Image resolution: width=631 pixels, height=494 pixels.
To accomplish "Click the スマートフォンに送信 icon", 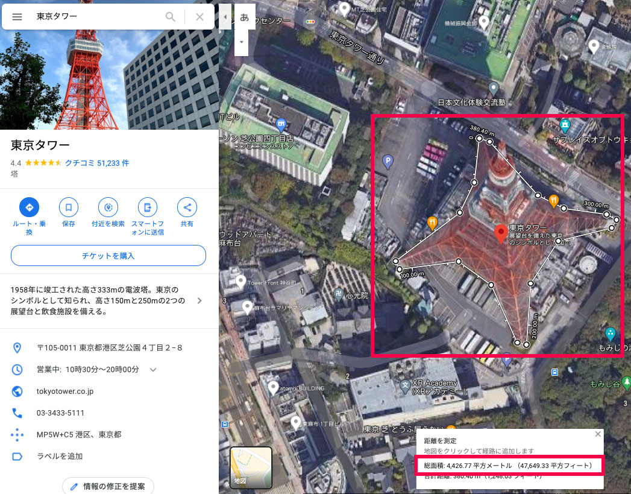I will click(x=148, y=207).
